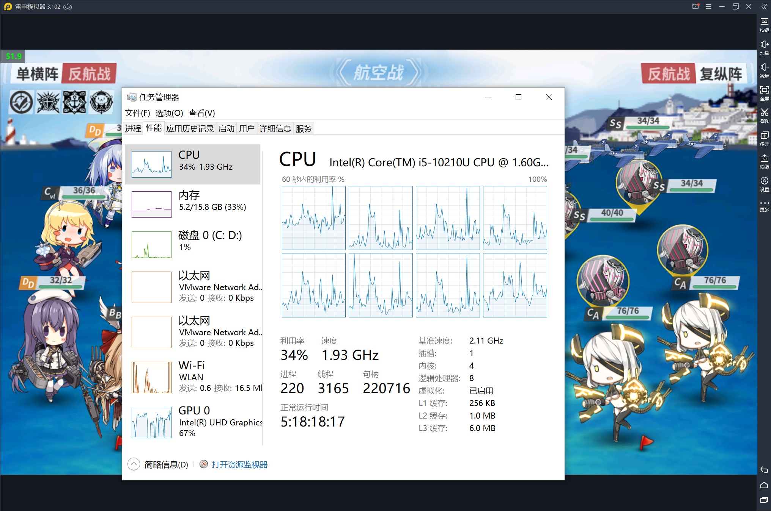771x511 pixels.
Task: Open the mail notification icon in title bar
Action: 695,6
